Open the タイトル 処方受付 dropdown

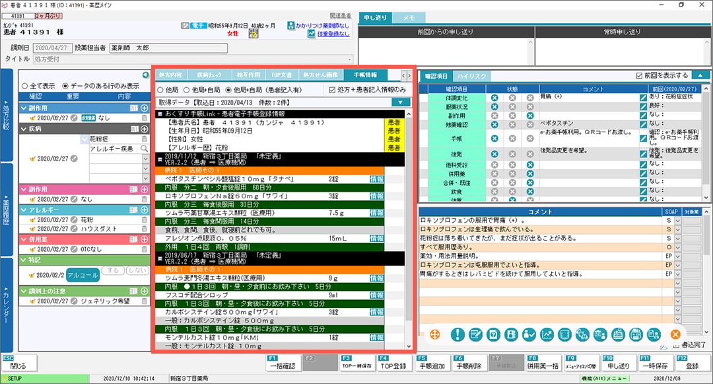(350, 59)
